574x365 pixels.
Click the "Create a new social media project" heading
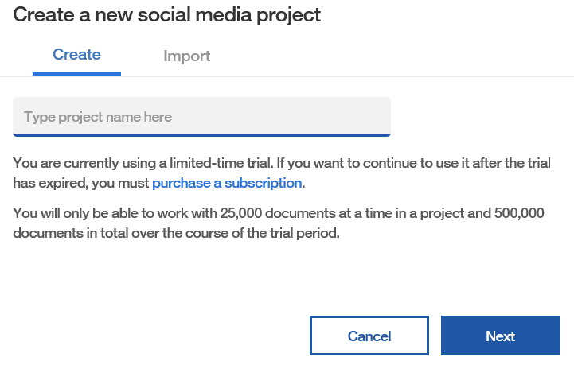coord(167,14)
